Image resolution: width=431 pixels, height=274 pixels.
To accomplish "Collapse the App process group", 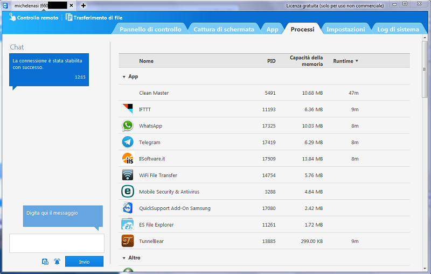I will tap(124, 77).
